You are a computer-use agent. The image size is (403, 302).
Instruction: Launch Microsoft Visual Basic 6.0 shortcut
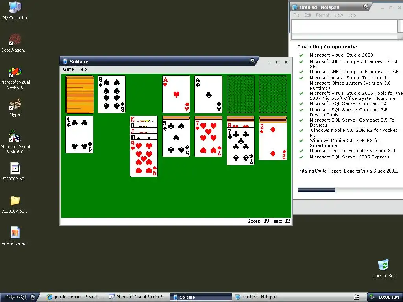tap(15, 142)
